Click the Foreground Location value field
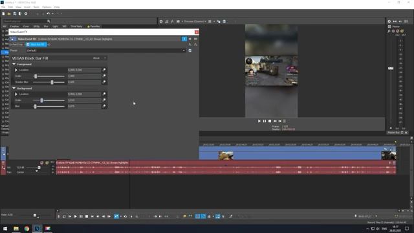This screenshot has height=233, width=414. click(x=84, y=70)
